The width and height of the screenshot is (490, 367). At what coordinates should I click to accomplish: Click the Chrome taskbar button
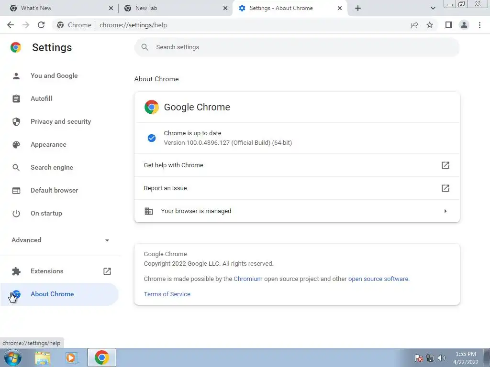pyautogui.click(x=102, y=357)
